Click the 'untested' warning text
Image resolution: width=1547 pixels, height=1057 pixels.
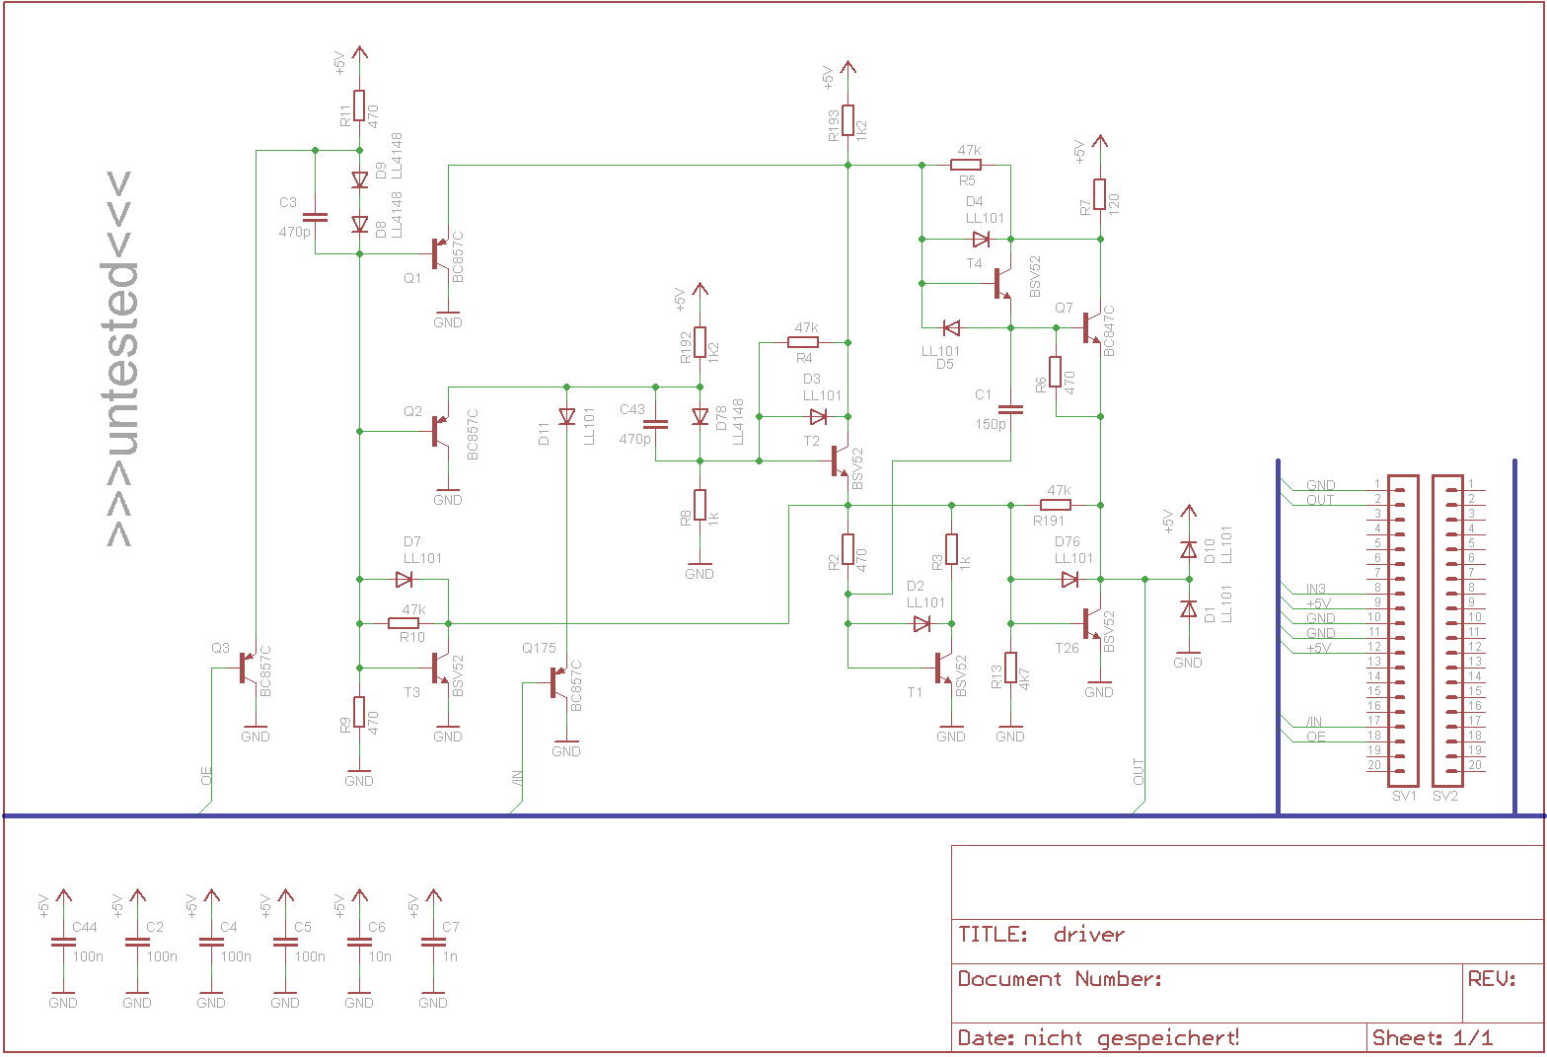point(119,360)
